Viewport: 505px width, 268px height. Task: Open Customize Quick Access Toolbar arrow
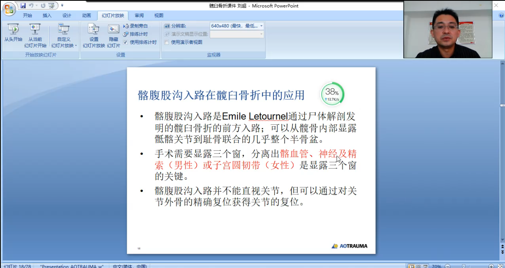62,6
